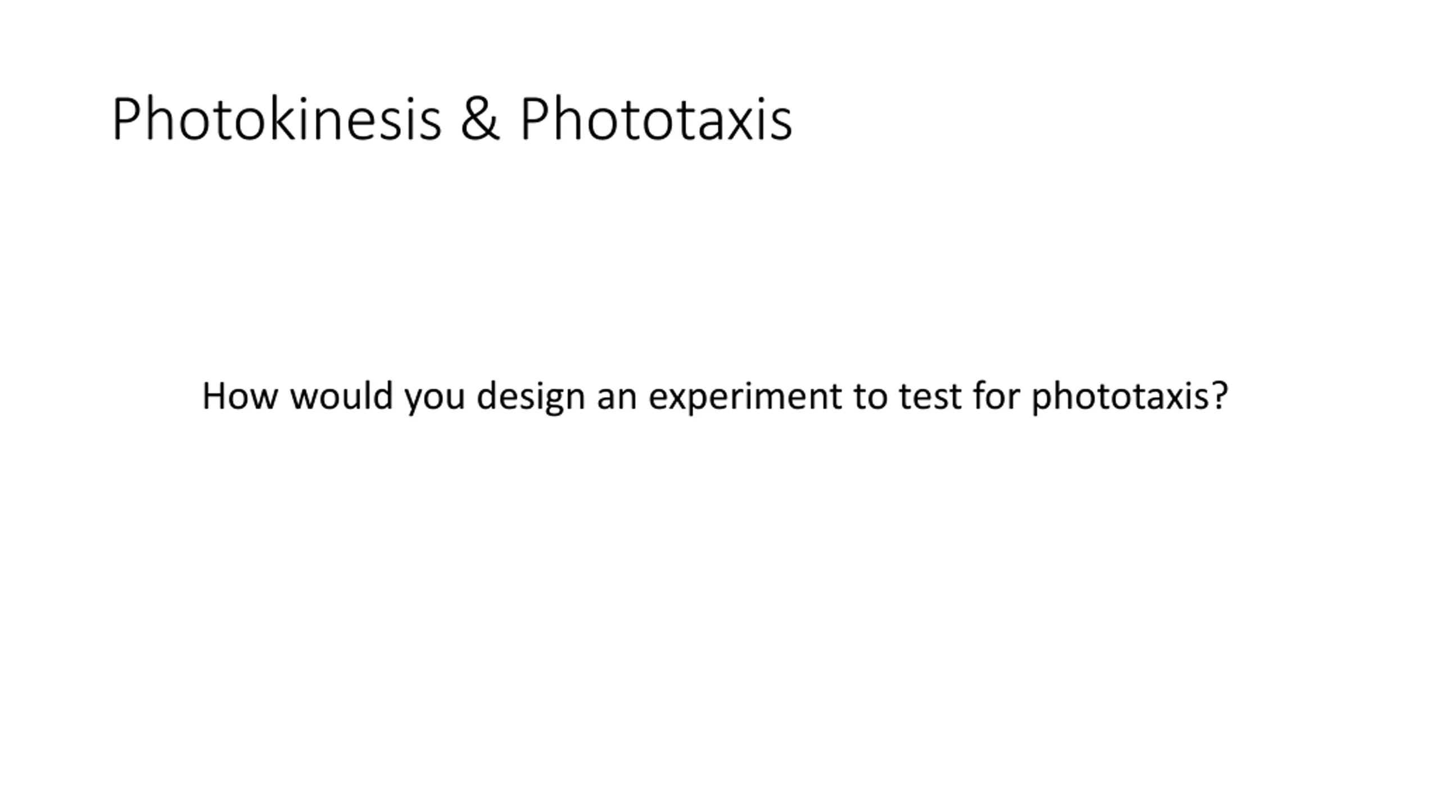The width and height of the screenshot is (1439, 809).
Task: Click the word "How" in the question
Action: pos(239,396)
